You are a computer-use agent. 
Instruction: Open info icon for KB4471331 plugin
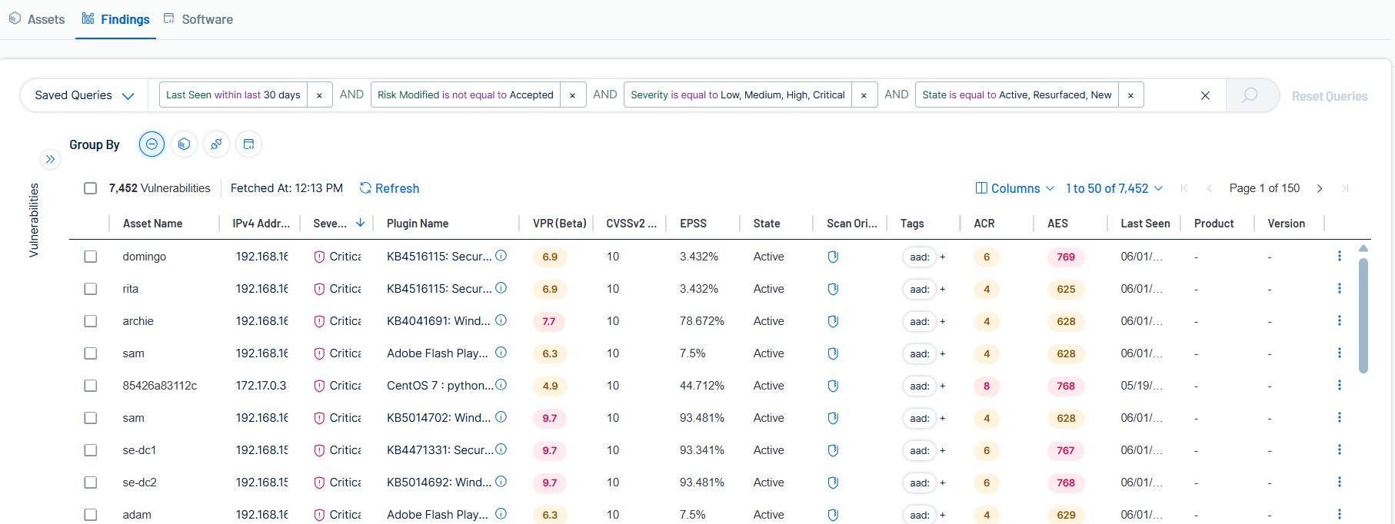pos(501,449)
